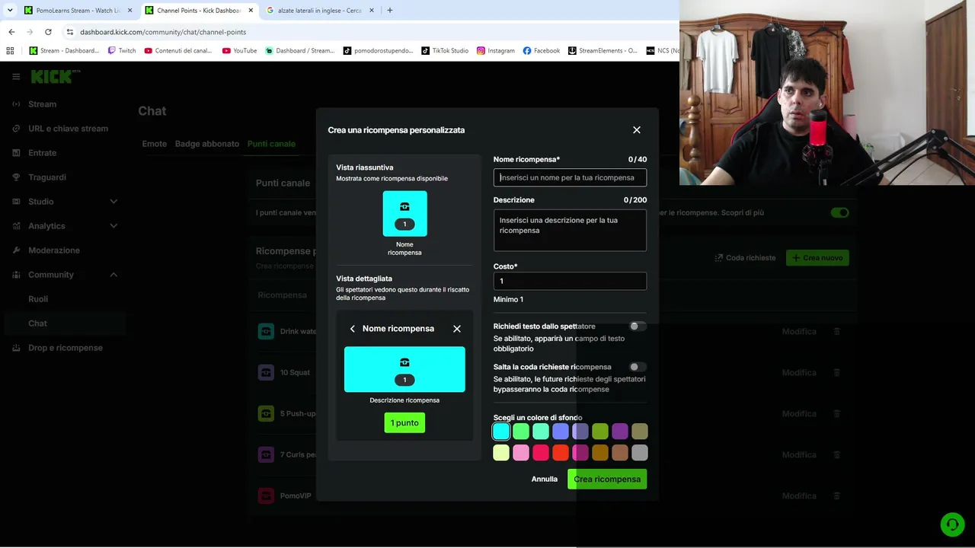The width and height of the screenshot is (975, 548).
Task: Delete the 5 Push-up reward
Action: tap(837, 414)
